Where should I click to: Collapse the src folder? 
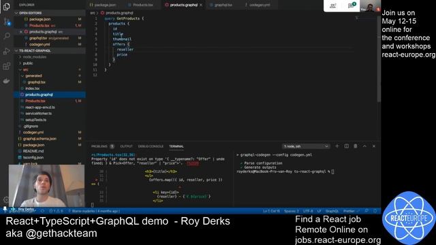click(25, 69)
